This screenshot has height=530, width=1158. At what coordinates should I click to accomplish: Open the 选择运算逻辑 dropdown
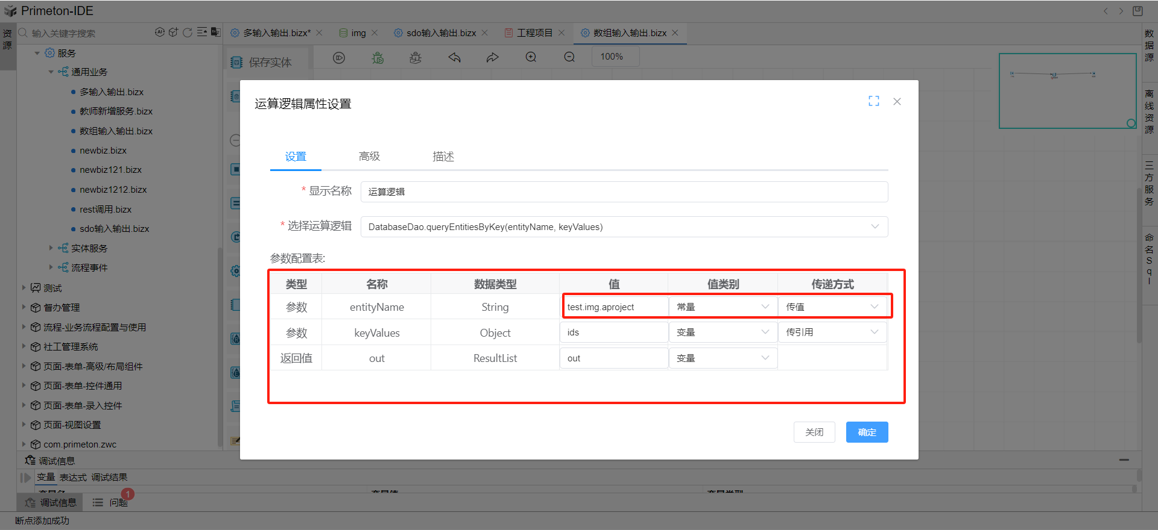(x=874, y=227)
